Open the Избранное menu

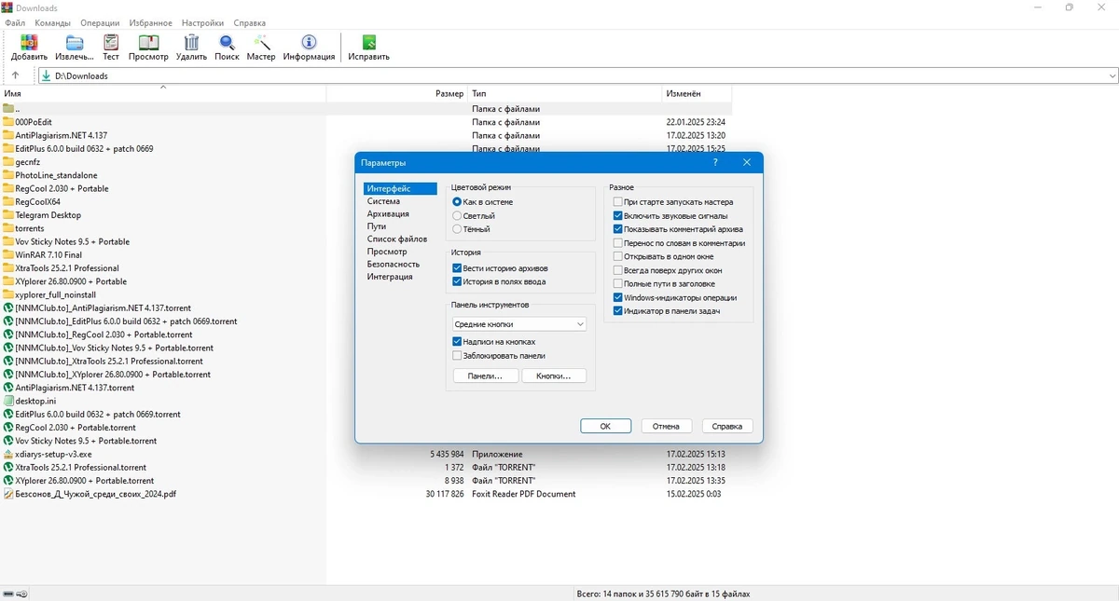click(150, 22)
